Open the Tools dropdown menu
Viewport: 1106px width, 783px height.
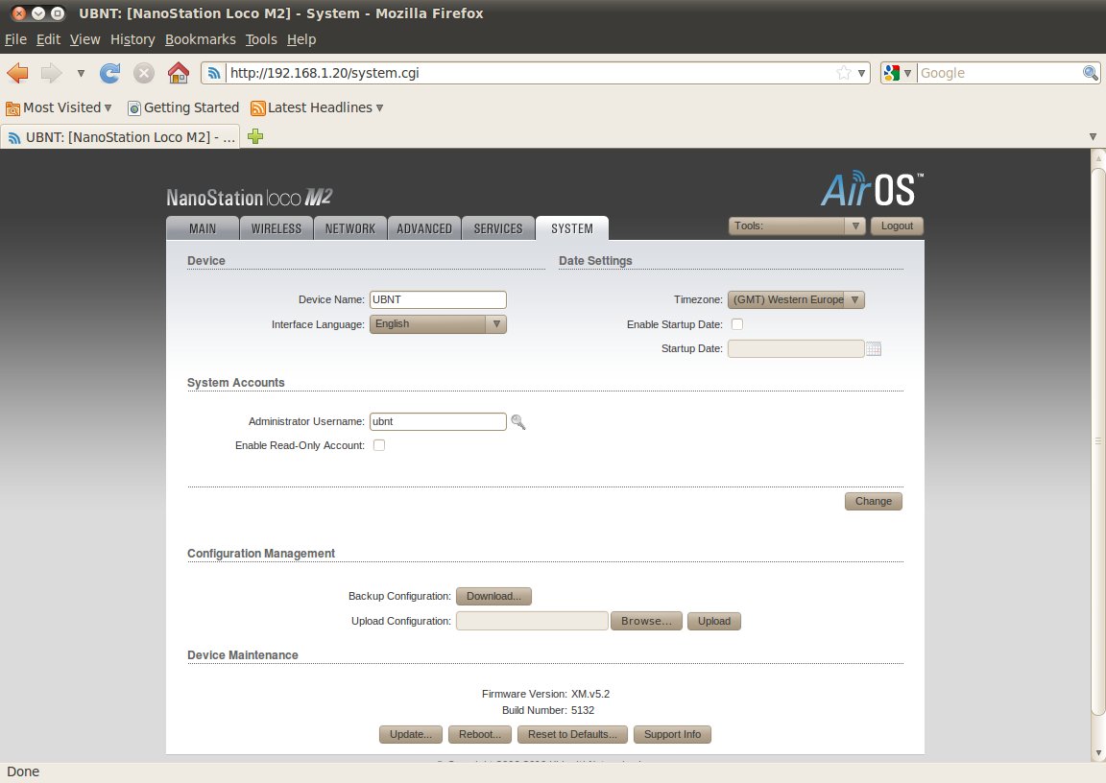pos(797,226)
